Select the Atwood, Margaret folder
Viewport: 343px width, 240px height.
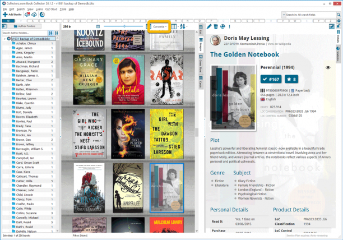coord(28,62)
